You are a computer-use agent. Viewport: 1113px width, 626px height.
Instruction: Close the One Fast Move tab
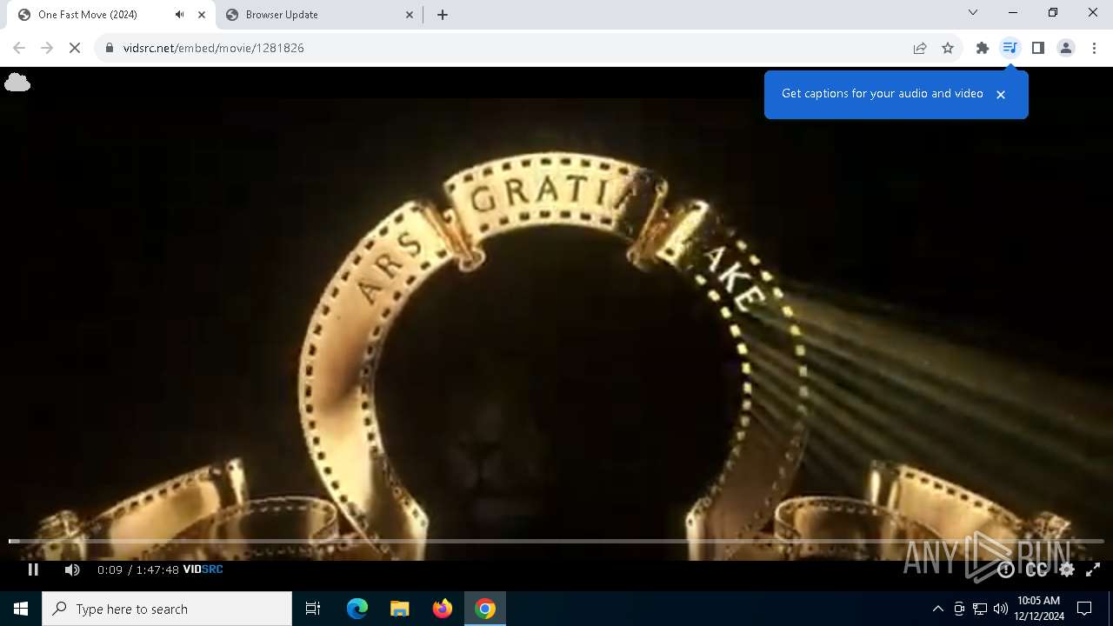tap(202, 14)
